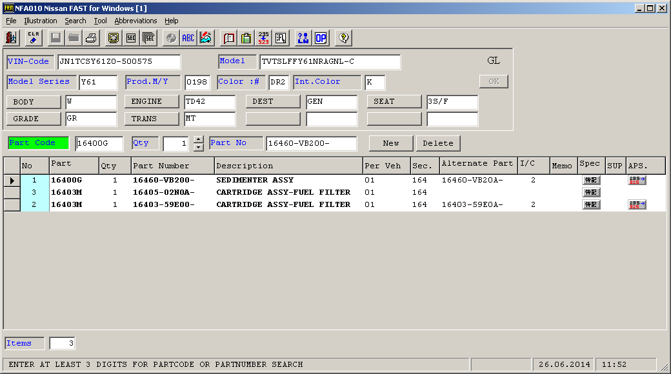Viewport: 671px width, 374px height.
Task: Click the single SEC section icon
Action: [x=131, y=38]
